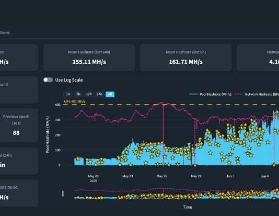Select the 6h time range button
Image resolution: width=279 pixels, height=216 pixels.
point(78,94)
